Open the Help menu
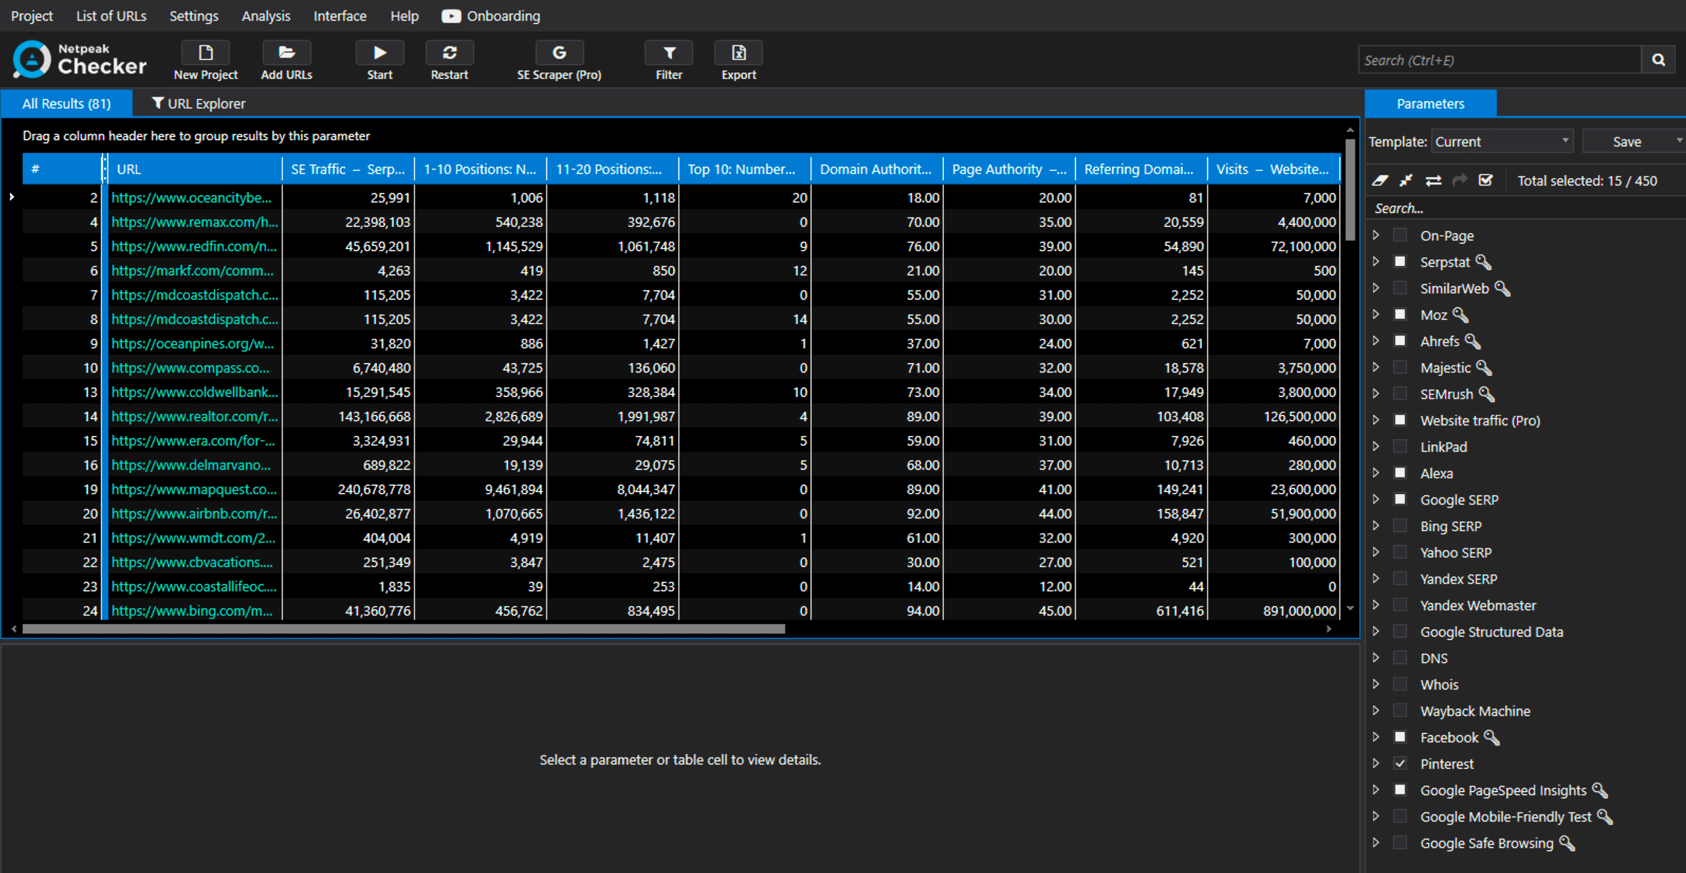The height and width of the screenshot is (873, 1686). tap(404, 16)
